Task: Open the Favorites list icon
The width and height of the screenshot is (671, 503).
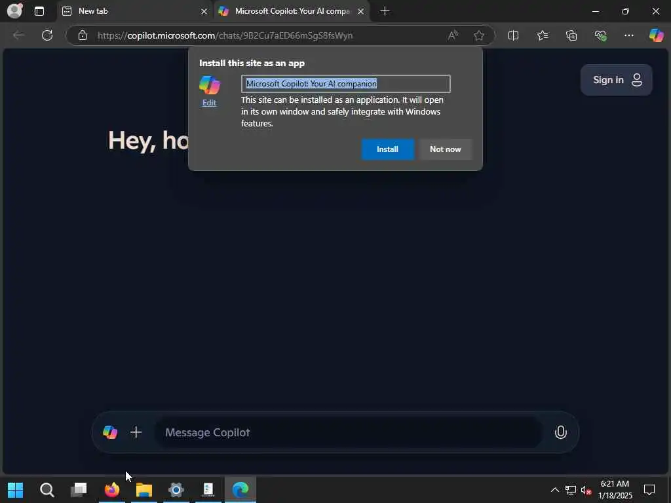Action: [542, 35]
